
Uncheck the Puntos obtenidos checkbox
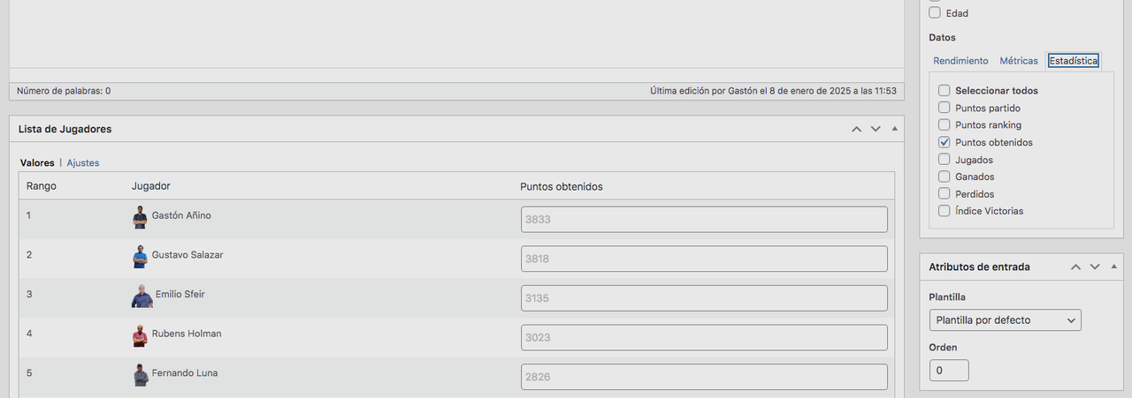[945, 142]
